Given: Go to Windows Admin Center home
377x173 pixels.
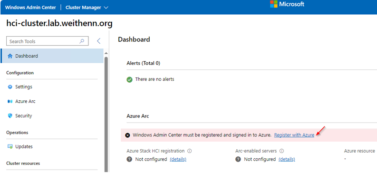Looking at the screenshot, I should [30, 8].
